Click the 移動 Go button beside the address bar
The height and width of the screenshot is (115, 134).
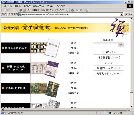tap(128, 14)
